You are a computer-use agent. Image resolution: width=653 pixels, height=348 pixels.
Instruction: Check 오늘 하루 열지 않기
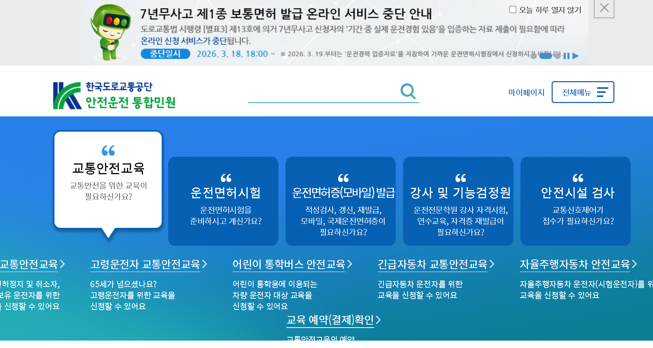(513, 10)
